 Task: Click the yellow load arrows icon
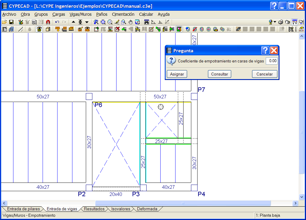(57, 29)
